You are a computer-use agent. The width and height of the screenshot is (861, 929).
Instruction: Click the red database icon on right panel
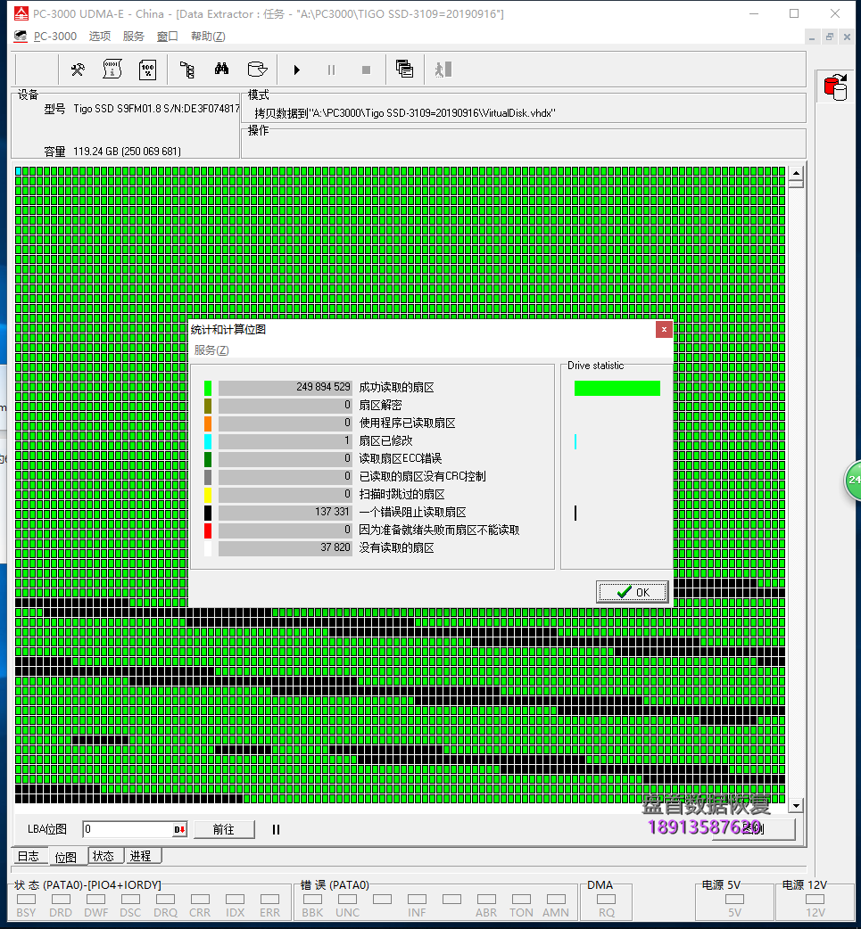[x=836, y=88]
